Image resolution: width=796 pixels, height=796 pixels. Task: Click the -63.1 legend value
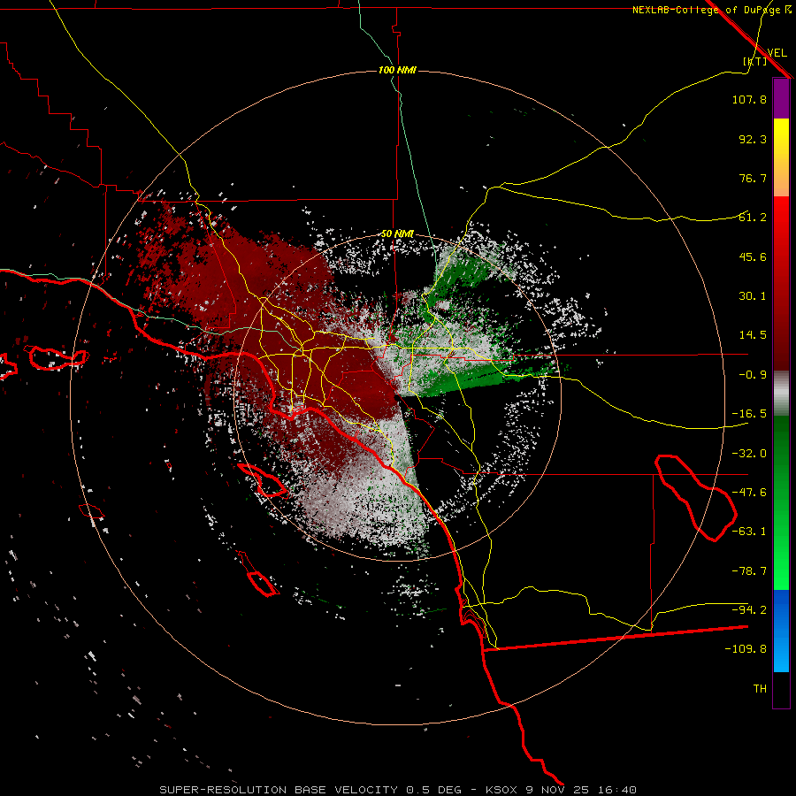pyautogui.click(x=749, y=532)
